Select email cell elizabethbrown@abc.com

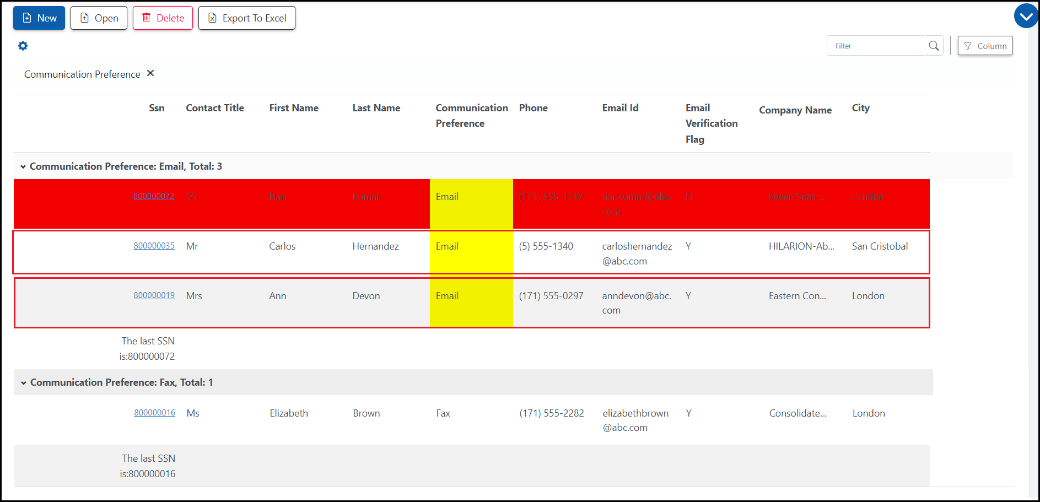coord(635,420)
